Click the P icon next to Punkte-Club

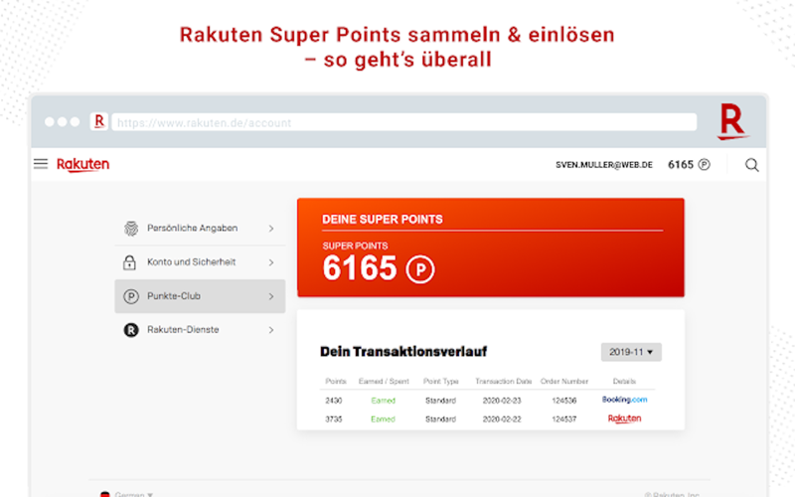pyautogui.click(x=131, y=296)
